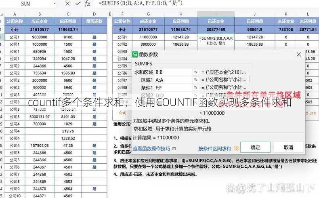Screen dimensions: 319x198
Task: Select column H header
Action: point(180,14)
